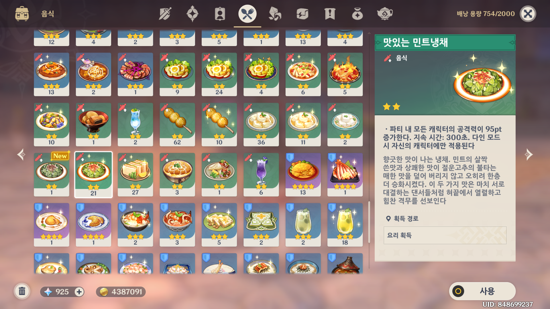Open the Precious Items tab
The image size is (550, 309).
pos(357,14)
